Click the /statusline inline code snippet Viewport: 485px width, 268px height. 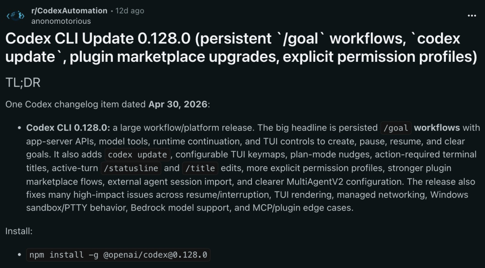coord(131,168)
